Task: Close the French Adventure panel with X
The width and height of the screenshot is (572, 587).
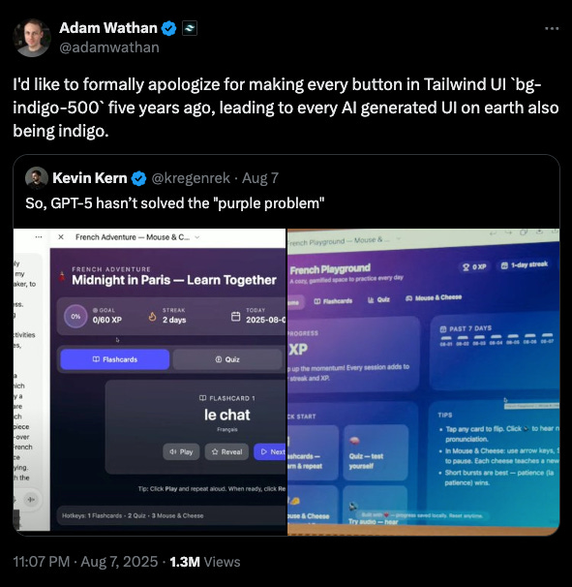Action: coord(61,237)
